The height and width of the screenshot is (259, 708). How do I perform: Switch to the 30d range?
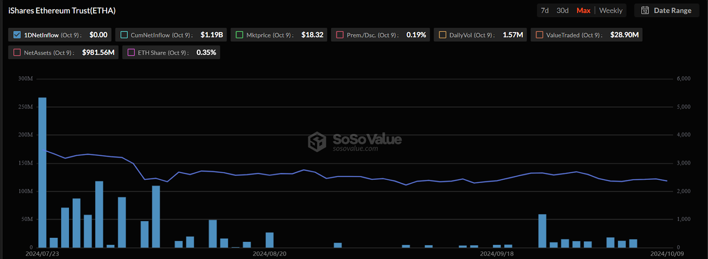point(562,11)
